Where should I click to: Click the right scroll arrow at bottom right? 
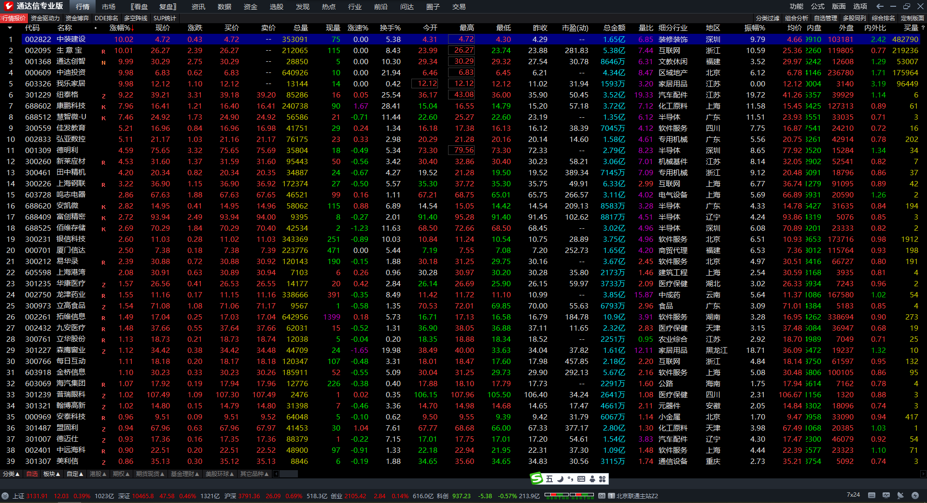(923, 474)
